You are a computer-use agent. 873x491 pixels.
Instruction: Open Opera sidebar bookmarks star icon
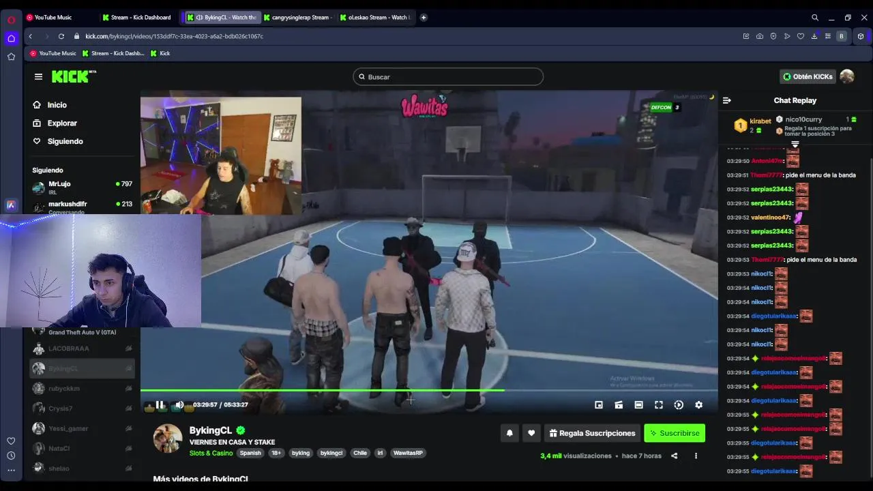click(11, 57)
